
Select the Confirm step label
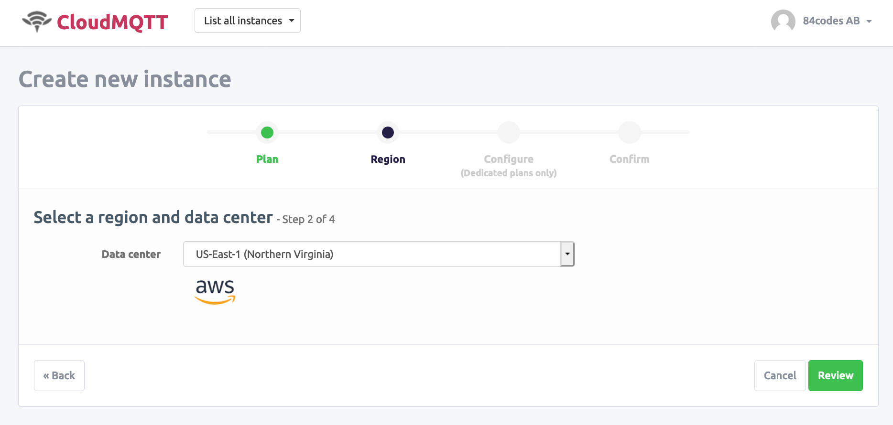pyautogui.click(x=629, y=159)
